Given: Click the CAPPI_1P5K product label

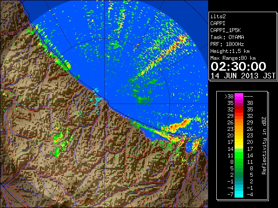Looking at the screenshot, I should pyautogui.click(x=225, y=30).
